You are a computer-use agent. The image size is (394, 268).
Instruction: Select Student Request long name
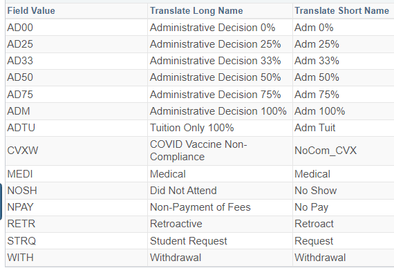pos(189,241)
